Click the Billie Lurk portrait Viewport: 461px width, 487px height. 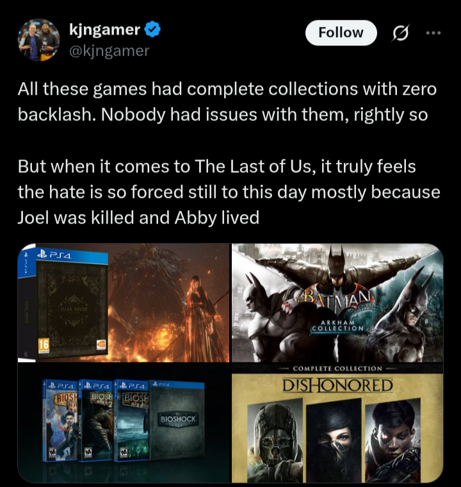392,440
